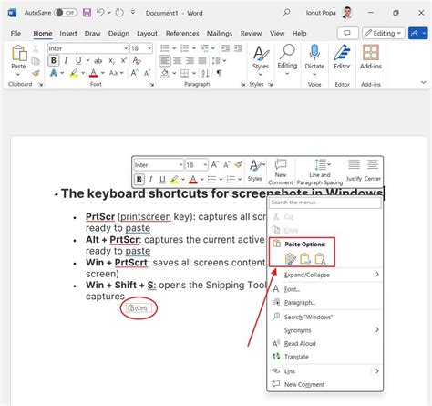Open the ribbon Bullets dropdown arrow

(174, 48)
